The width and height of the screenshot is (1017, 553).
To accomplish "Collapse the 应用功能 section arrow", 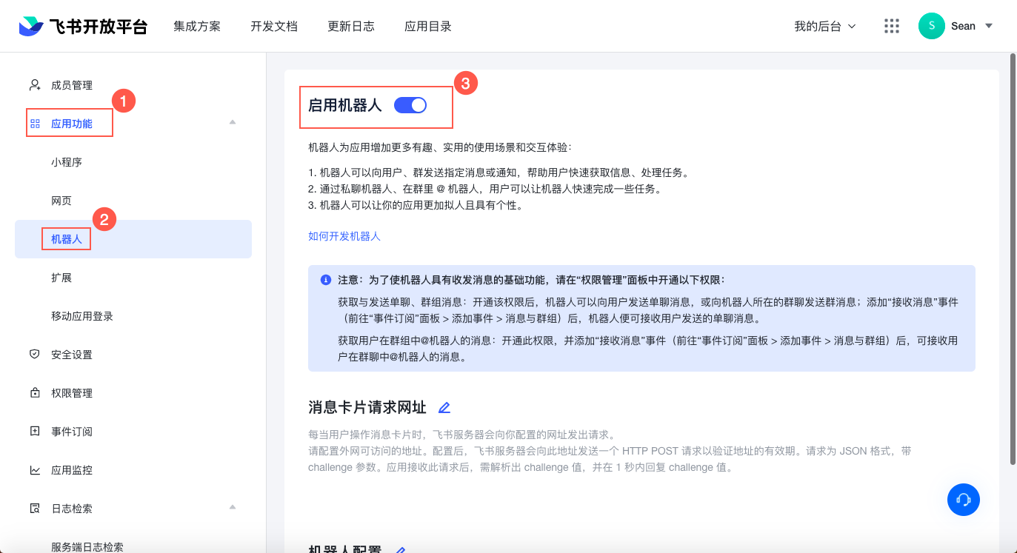I will click(233, 122).
